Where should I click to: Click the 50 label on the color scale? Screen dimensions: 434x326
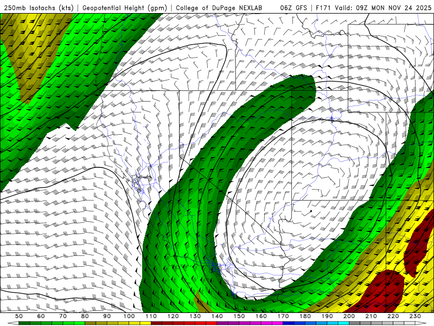(19, 316)
